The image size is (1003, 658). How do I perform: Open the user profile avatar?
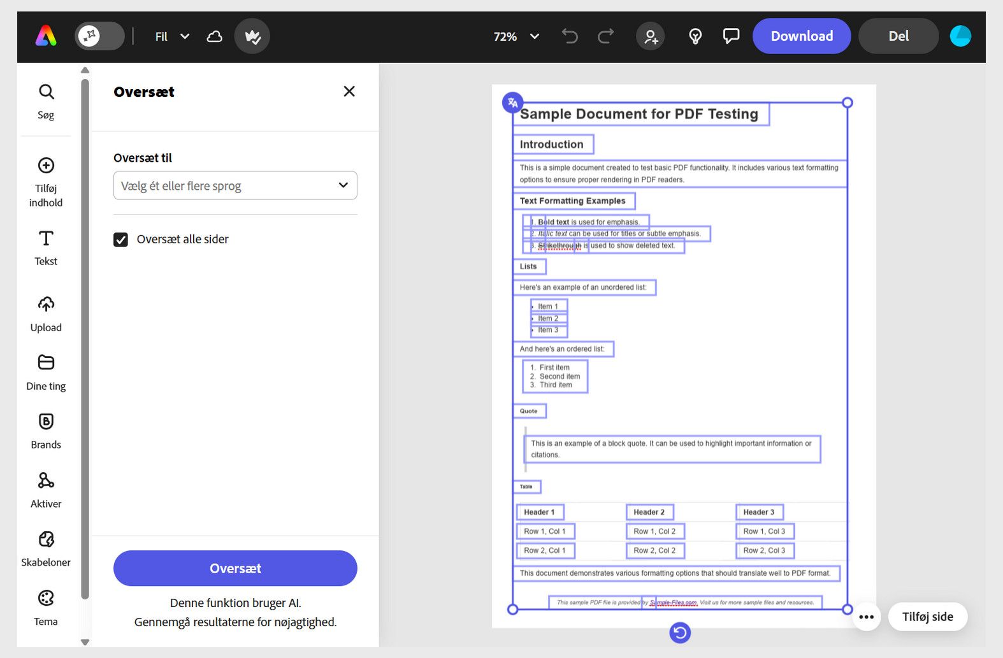[960, 36]
